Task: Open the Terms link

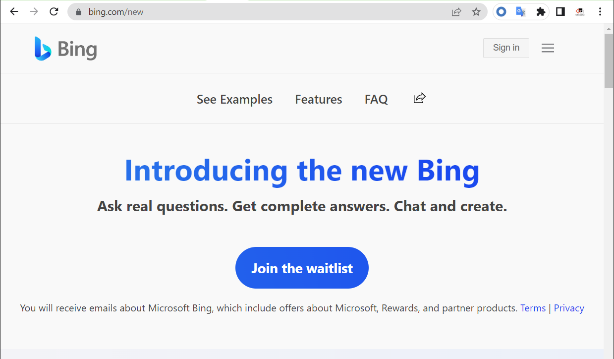Action: click(x=533, y=308)
